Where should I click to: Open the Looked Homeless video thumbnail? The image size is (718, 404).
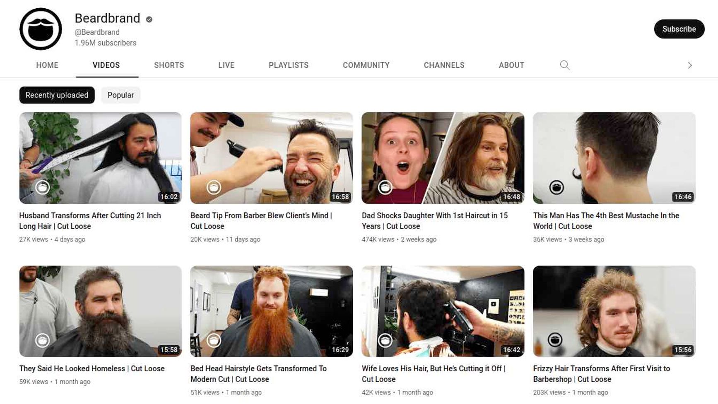[x=100, y=311]
